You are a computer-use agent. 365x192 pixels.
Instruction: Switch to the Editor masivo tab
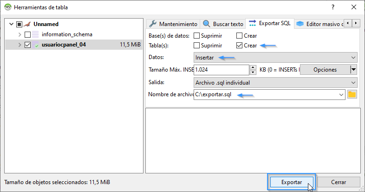point(319,24)
